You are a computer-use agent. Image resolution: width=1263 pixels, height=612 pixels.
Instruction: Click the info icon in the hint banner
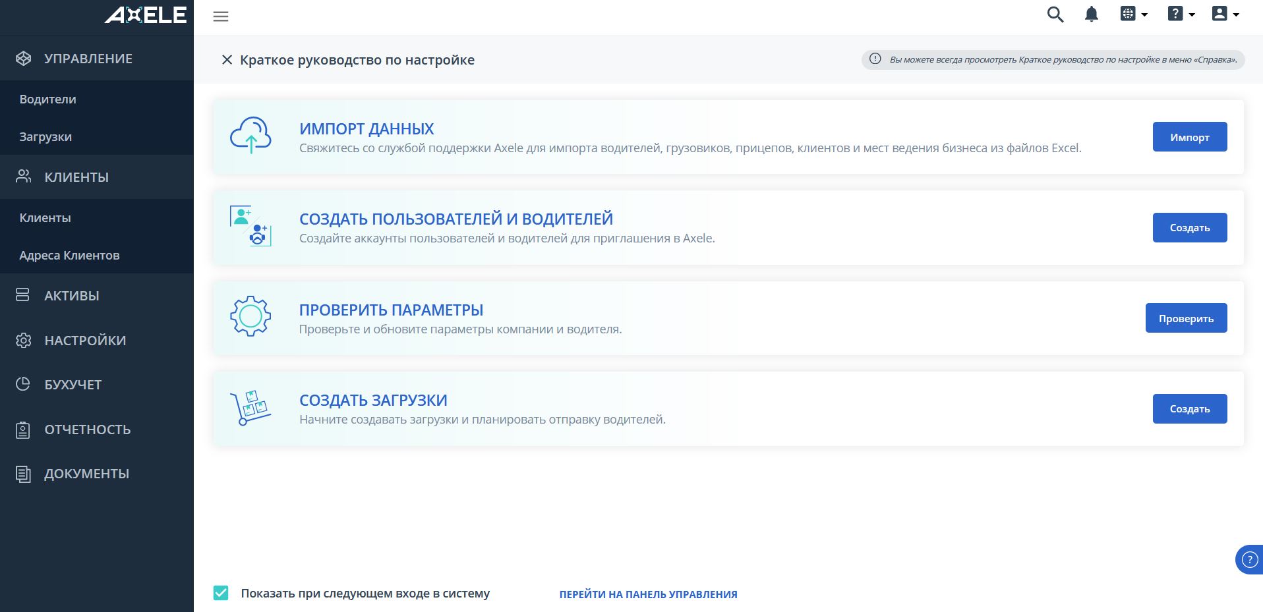[875, 59]
